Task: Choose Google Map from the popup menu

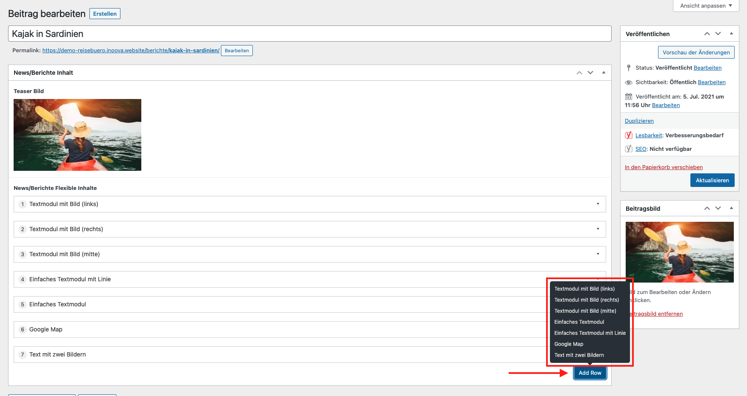Action: [x=569, y=344]
